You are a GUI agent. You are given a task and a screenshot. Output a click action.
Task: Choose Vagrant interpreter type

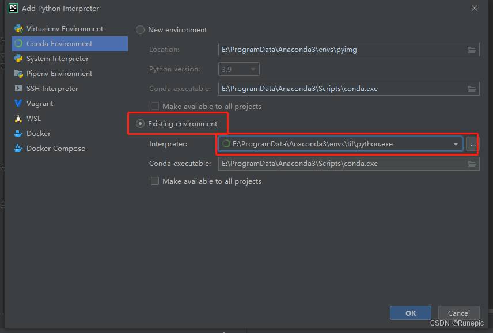[70, 104]
